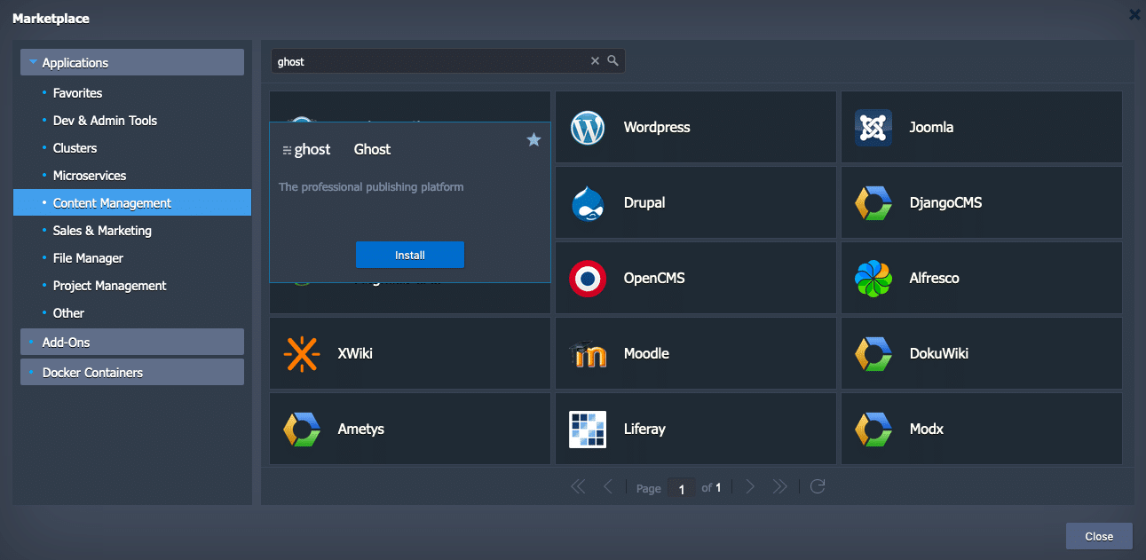The height and width of the screenshot is (560, 1146).
Task: Expand the Add-Ons section
Action: 131,342
